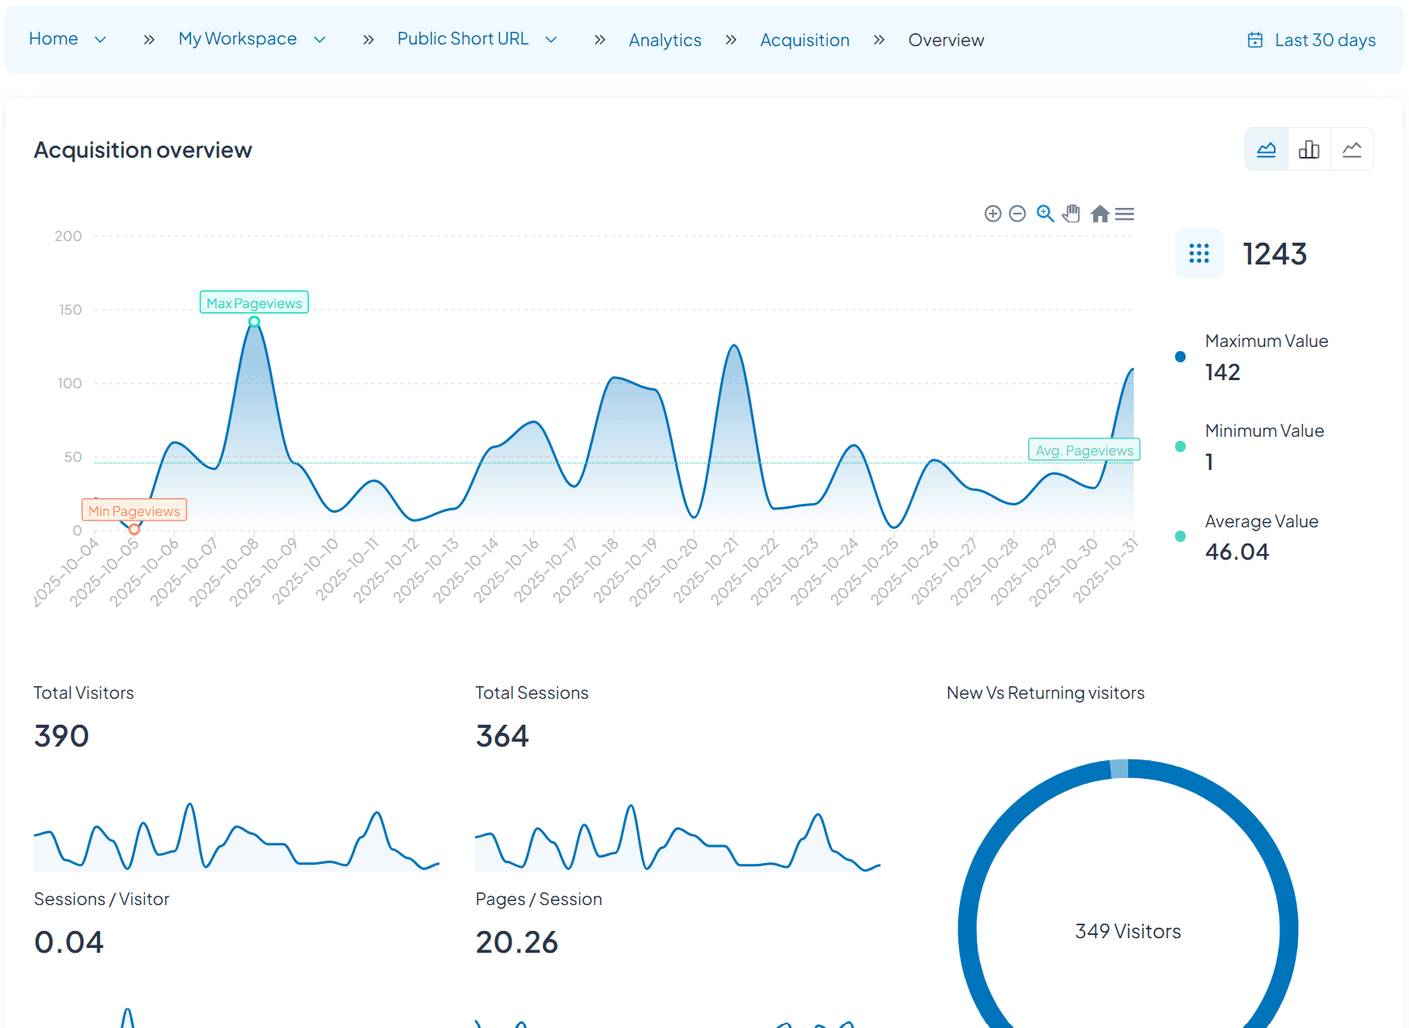Viewport: 1409px width, 1028px height.
Task: Switch to bar chart view
Action: (x=1309, y=150)
